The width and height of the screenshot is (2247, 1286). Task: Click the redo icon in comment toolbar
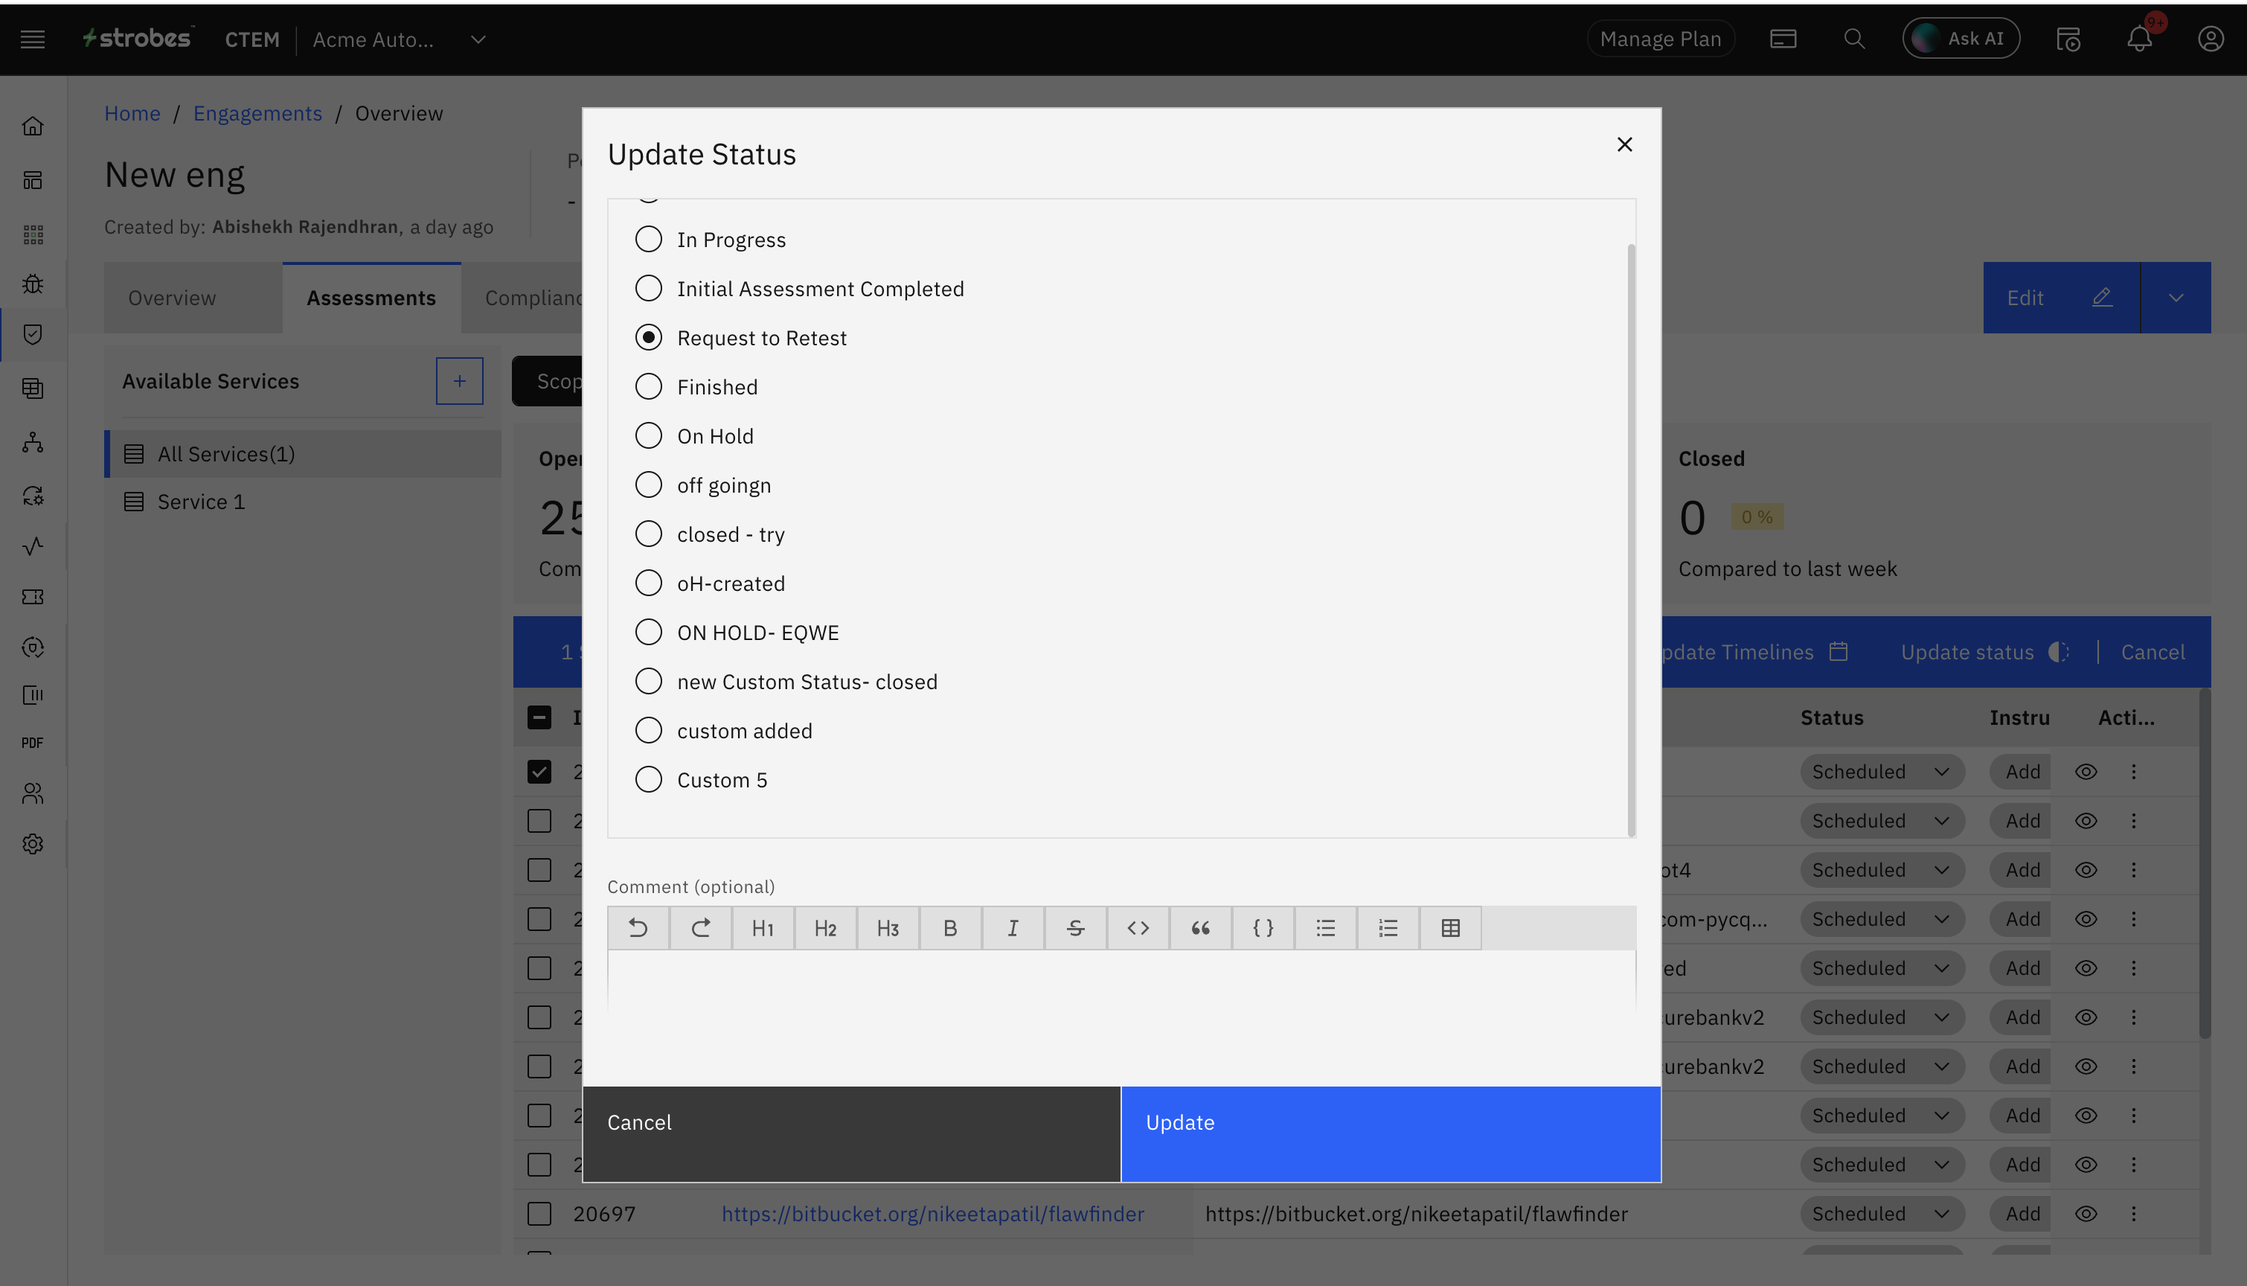(700, 927)
